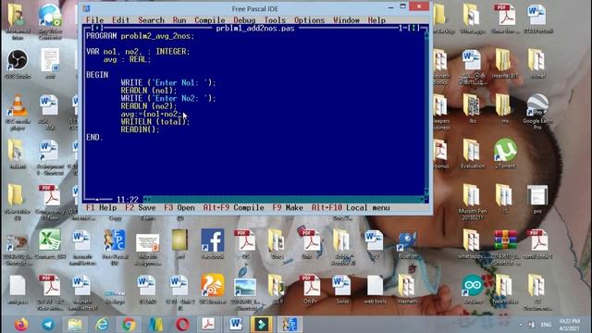
Task: Close the editor window via its top-left bracket icon
Action: 97,28
